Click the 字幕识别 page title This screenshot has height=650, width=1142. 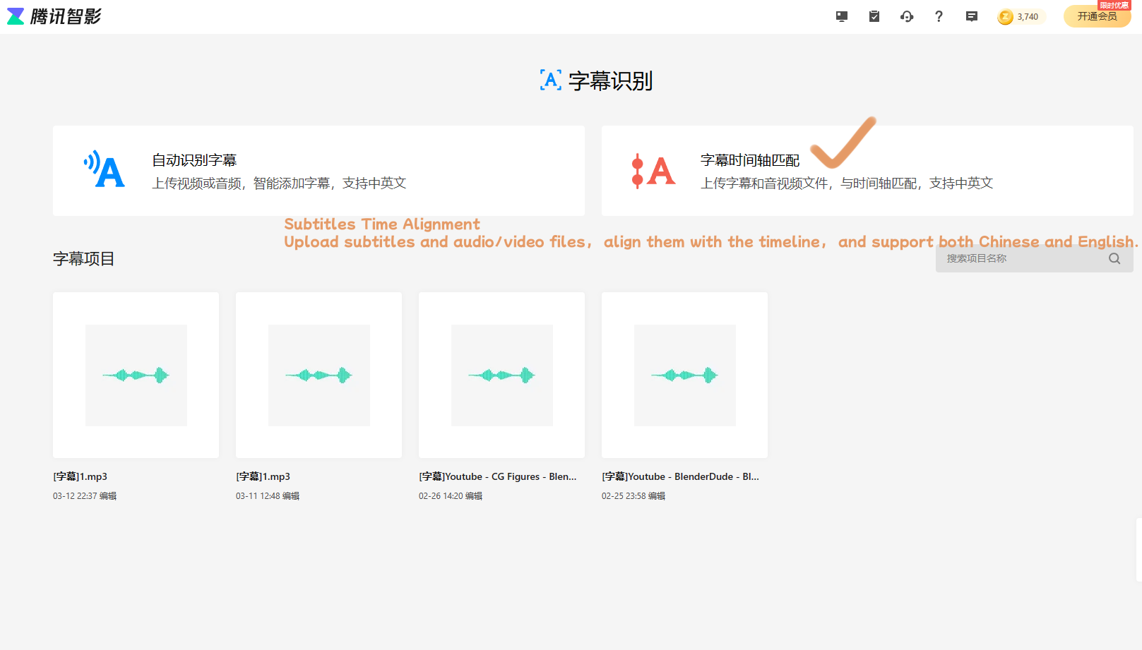click(x=611, y=81)
